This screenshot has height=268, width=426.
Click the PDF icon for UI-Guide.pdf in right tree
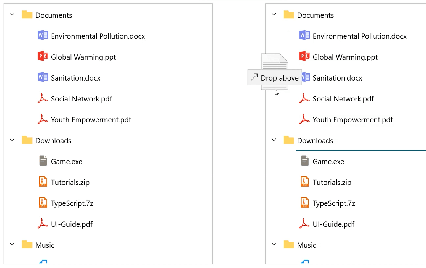click(x=304, y=224)
